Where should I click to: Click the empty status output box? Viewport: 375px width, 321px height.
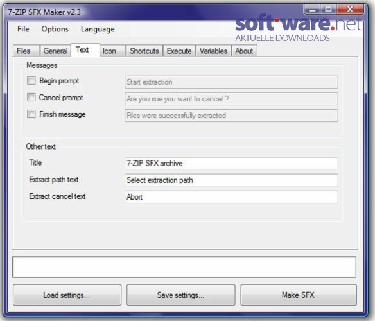[x=184, y=267]
